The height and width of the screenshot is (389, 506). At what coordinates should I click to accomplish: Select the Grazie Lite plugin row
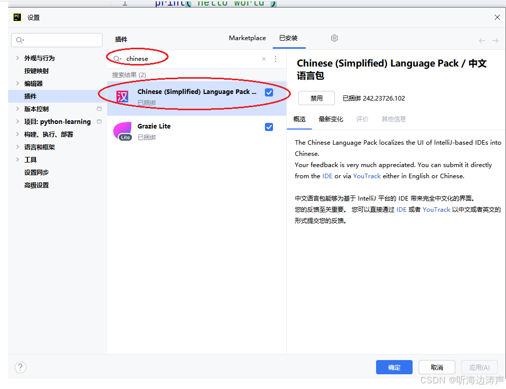coord(196,132)
